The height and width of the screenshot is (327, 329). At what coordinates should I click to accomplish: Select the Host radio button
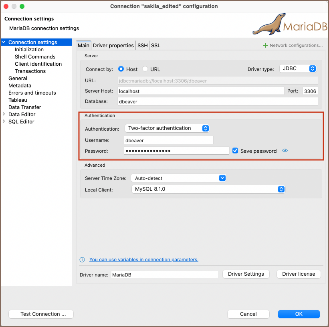[x=121, y=69]
